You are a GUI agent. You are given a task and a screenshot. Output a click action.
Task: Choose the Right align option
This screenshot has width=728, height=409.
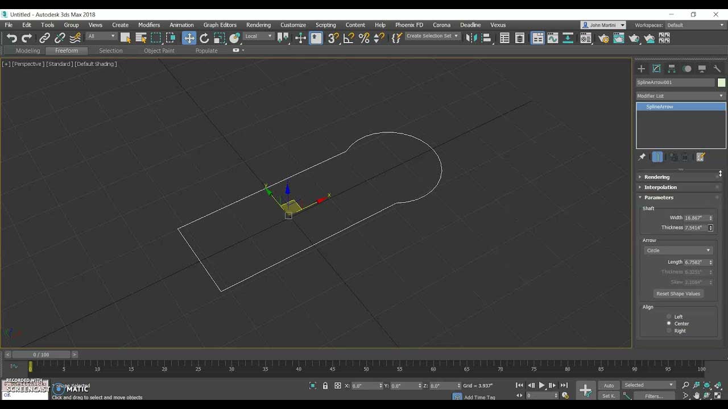(669, 331)
